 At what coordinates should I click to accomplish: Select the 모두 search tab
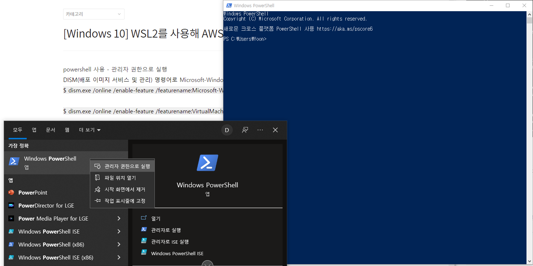pyautogui.click(x=18, y=130)
